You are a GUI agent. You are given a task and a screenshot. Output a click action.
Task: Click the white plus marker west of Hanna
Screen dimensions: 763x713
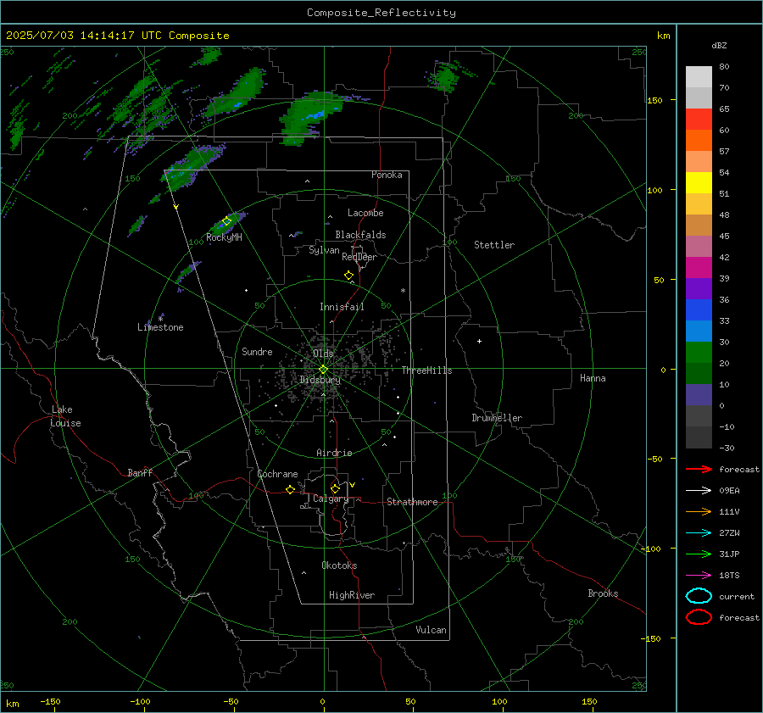(x=479, y=341)
